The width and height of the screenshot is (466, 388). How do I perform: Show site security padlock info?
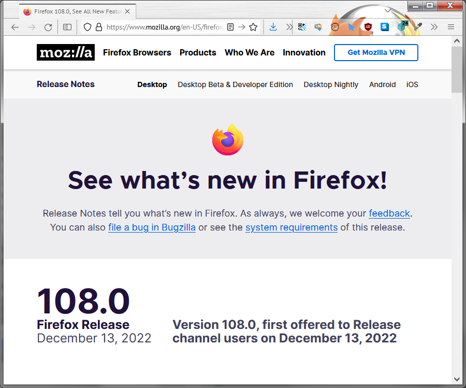tap(99, 27)
